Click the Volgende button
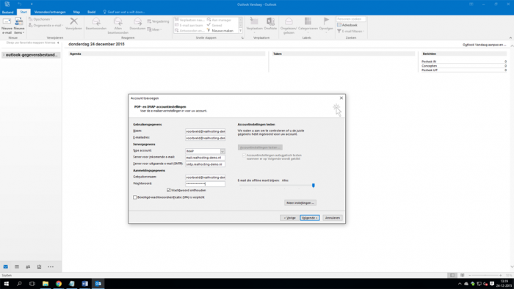 310,218
